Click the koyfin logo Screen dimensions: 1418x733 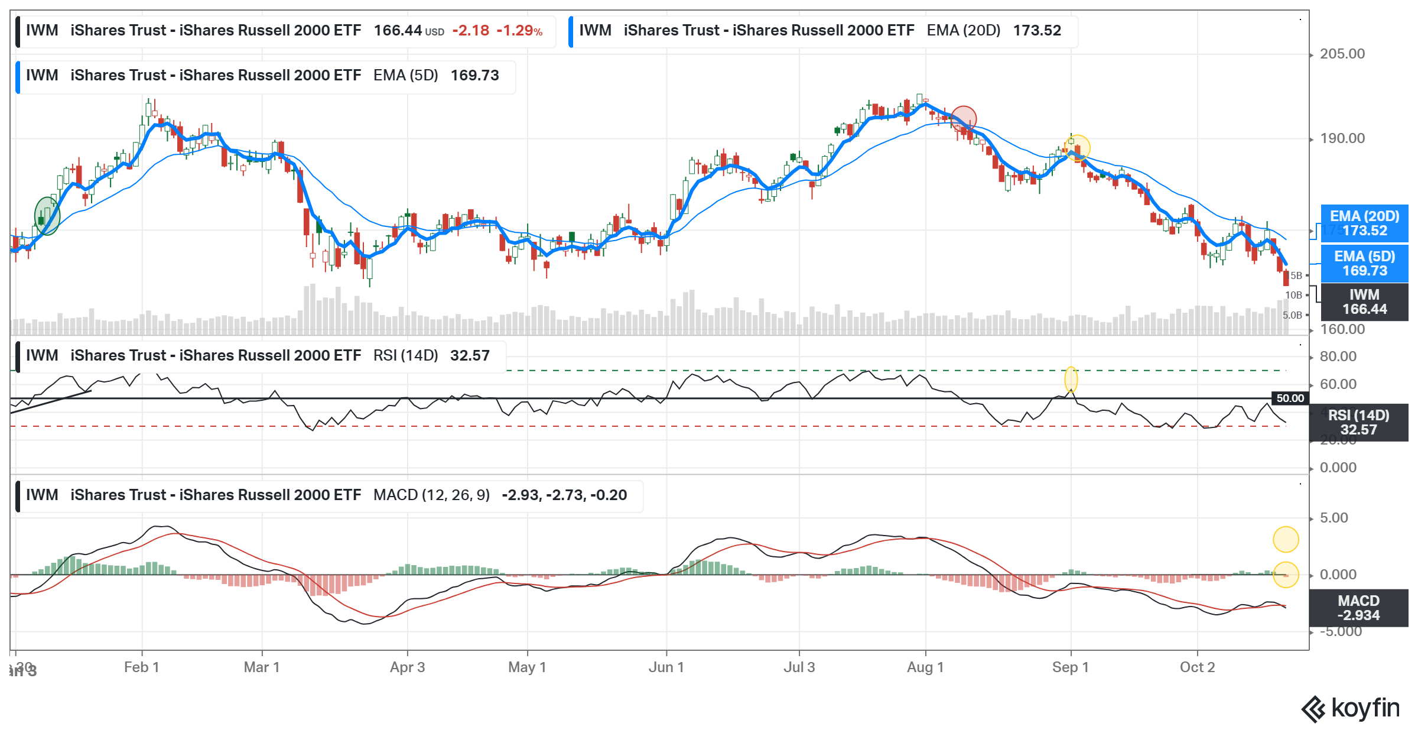[1351, 709]
